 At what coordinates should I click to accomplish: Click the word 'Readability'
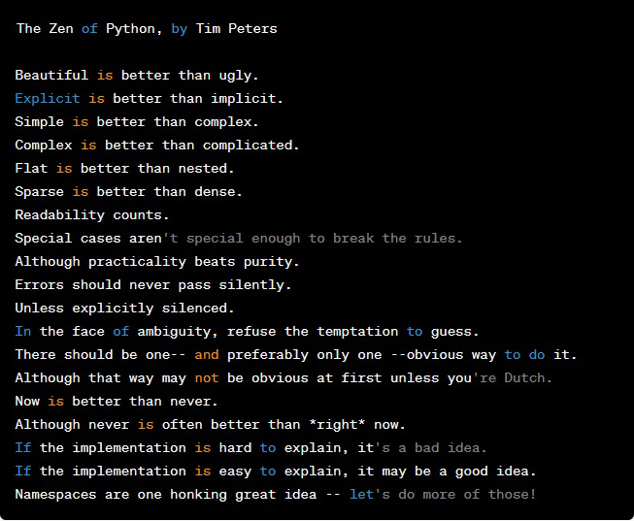(x=59, y=214)
